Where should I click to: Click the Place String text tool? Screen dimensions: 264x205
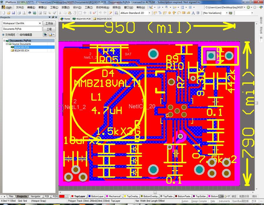click(193, 13)
